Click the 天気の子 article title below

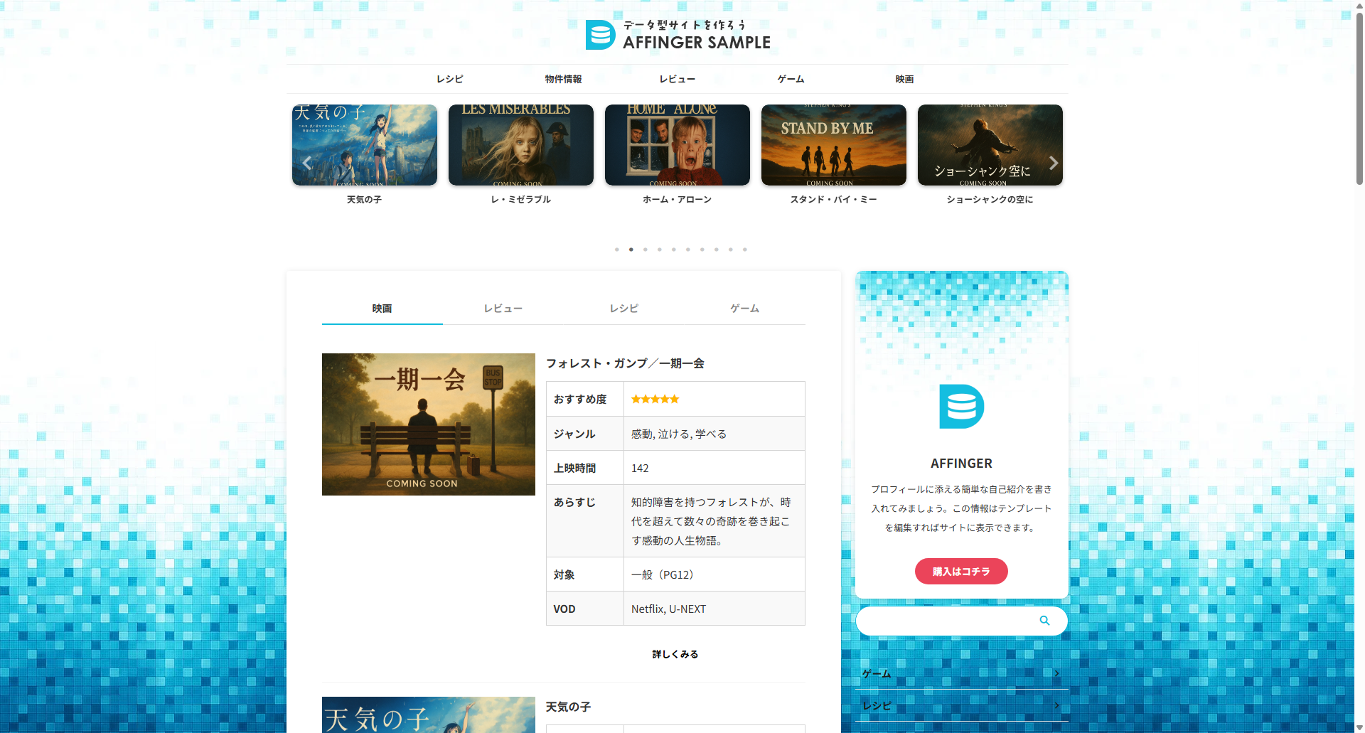[568, 707]
